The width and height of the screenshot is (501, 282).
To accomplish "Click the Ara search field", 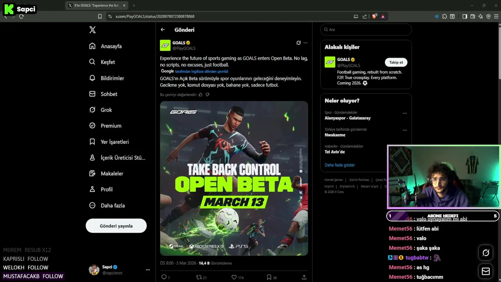I will click(x=366, y=29).
